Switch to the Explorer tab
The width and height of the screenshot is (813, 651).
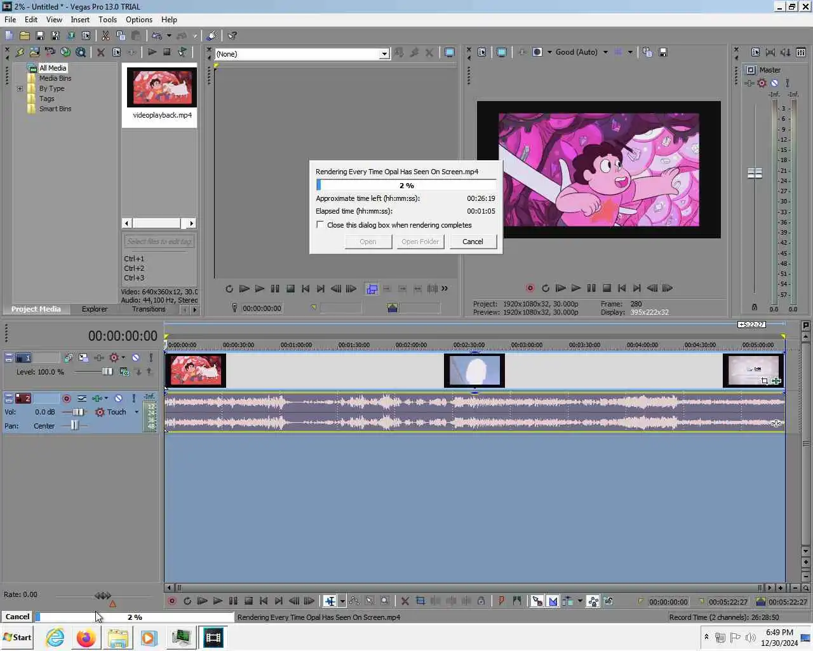(x=95, y=309)
